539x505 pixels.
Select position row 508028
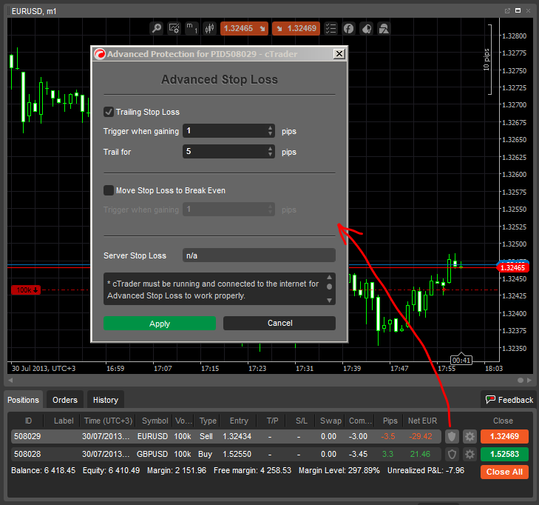tap(226, 454)
